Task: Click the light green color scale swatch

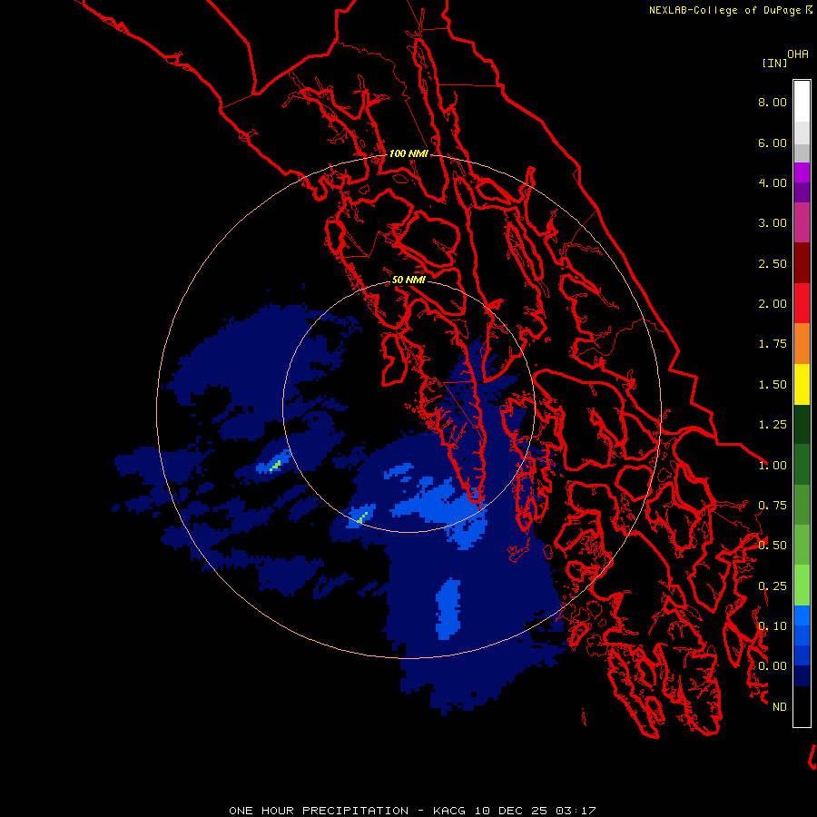Action: [x=802, y=586]
